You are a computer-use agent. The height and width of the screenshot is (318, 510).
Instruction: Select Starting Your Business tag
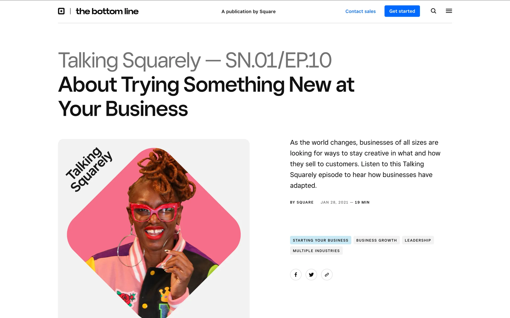coord(321,240)
